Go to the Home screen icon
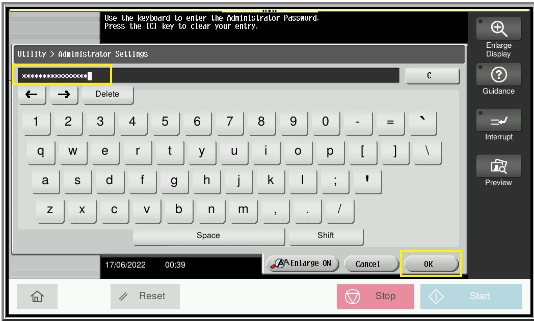534x321 pixels. (x=37, y=297)
